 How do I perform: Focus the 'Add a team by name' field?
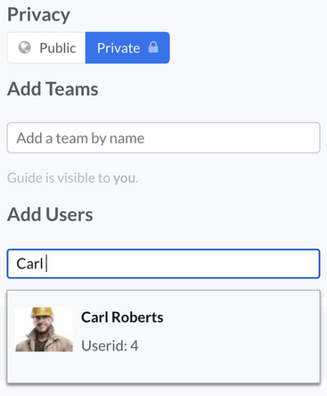[x=163, y=138]
